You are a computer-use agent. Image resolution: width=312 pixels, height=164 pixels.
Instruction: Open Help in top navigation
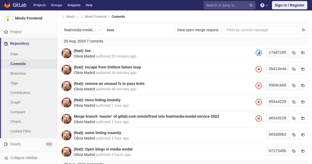coord(89,5)
